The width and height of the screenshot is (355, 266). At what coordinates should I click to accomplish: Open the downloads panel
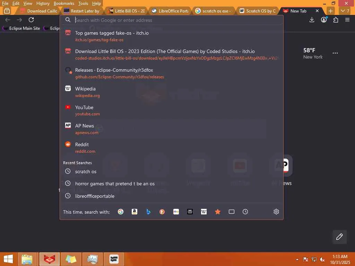(x=312, y=20)
